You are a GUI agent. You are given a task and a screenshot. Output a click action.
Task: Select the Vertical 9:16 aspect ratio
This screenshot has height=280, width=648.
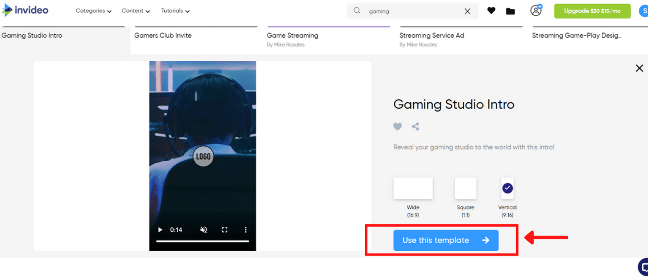coord(507,188)
